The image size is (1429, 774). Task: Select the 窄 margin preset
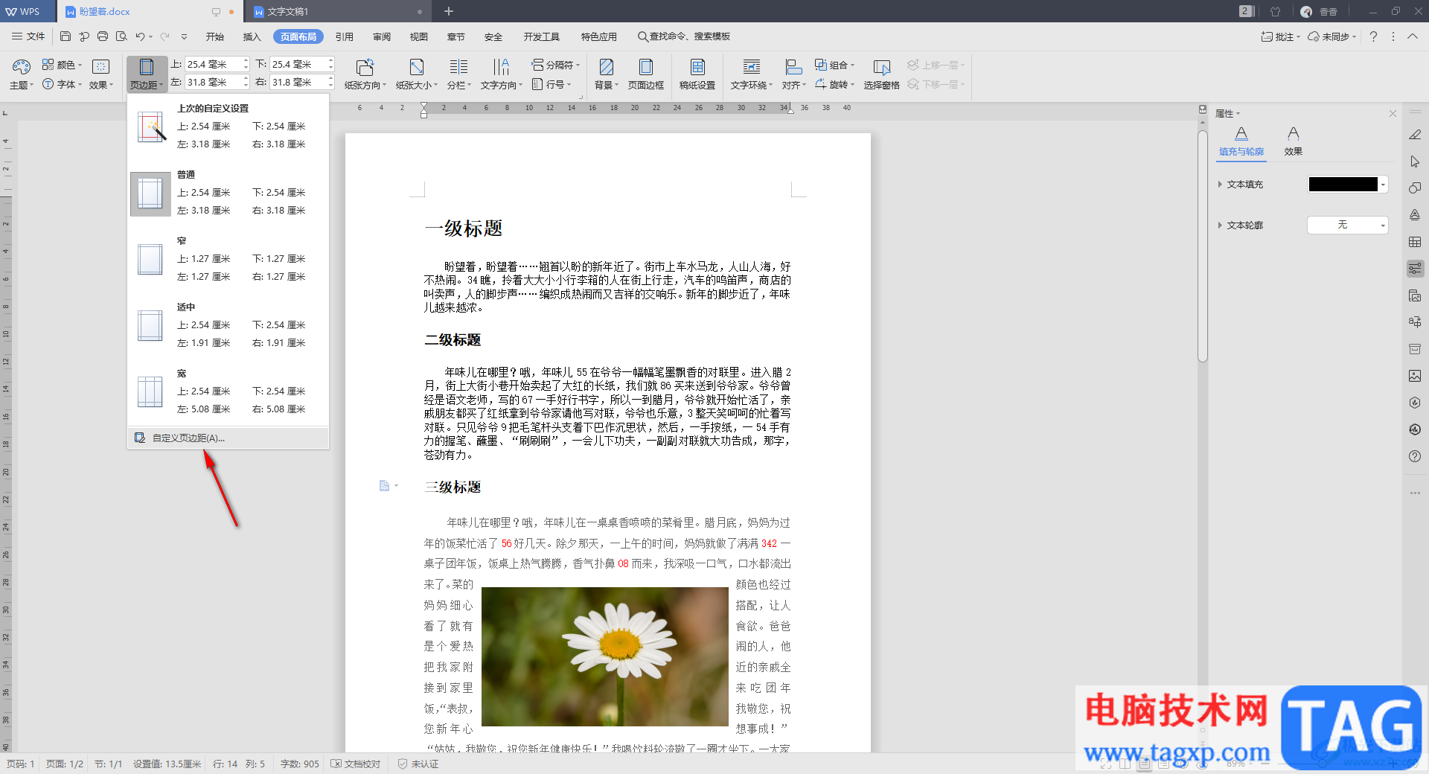coord(228,260)
